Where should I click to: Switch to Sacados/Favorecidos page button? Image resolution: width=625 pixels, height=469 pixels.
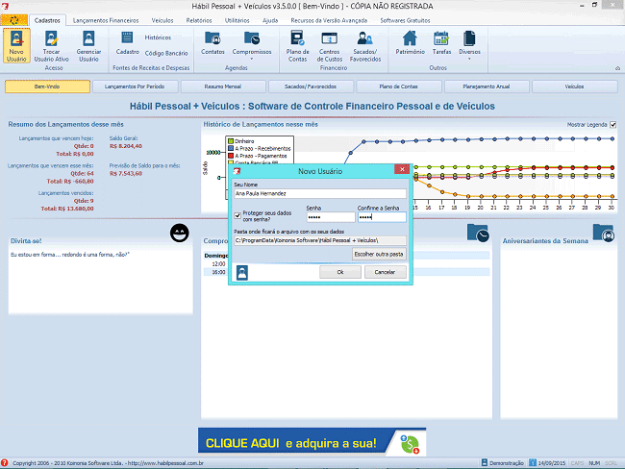point(311,86)
